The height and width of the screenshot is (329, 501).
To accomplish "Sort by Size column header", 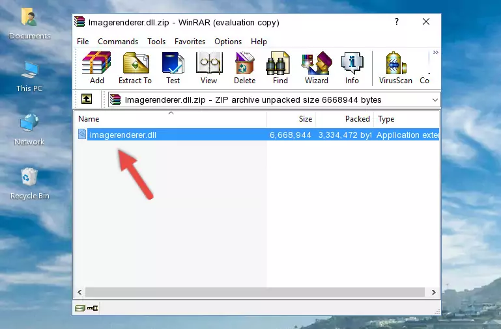I will (x=291, y=119).
